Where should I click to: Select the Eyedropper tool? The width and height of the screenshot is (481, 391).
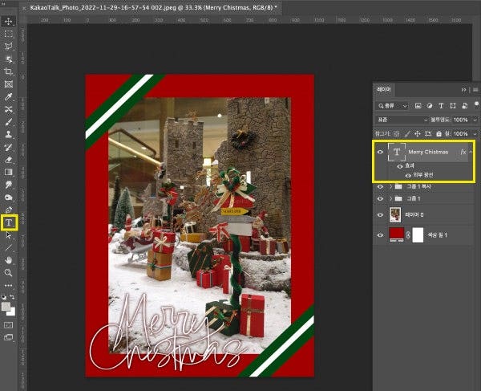[x=9, y=97]
